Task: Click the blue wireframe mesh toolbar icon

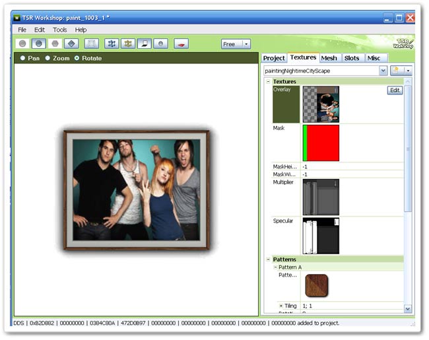Action: 112,44
